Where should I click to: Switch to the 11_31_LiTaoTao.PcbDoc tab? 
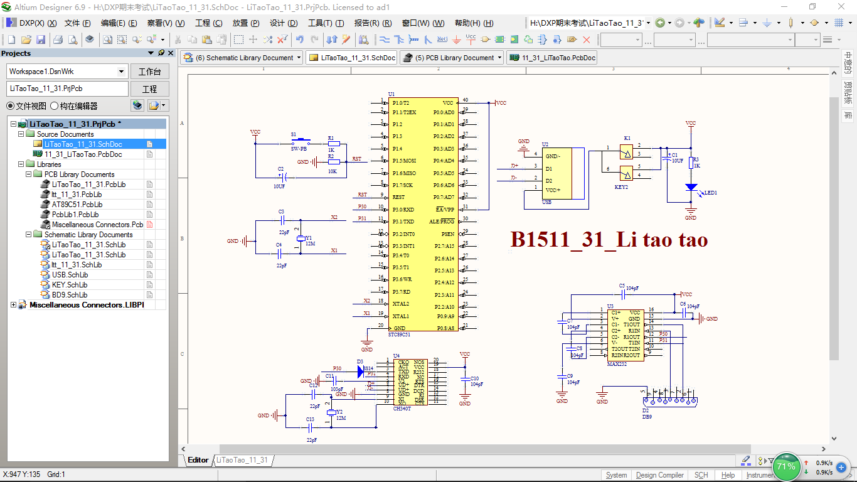pyautogui.click(x=551, y=58)
